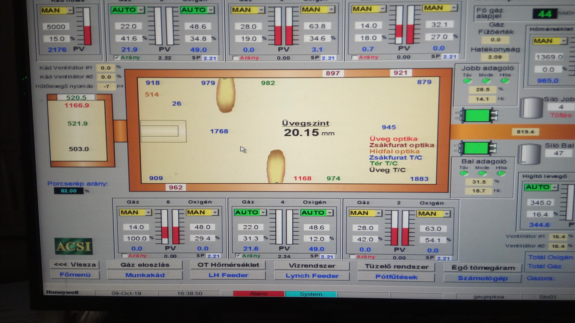Toggle Arány checkbox under burner 2 gas
Image resolution: width=575 pixels, height=323 pixels.
[x=352, y=257]
